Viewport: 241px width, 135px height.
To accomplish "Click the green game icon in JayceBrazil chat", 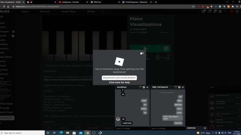I will (x=140, y=87).
